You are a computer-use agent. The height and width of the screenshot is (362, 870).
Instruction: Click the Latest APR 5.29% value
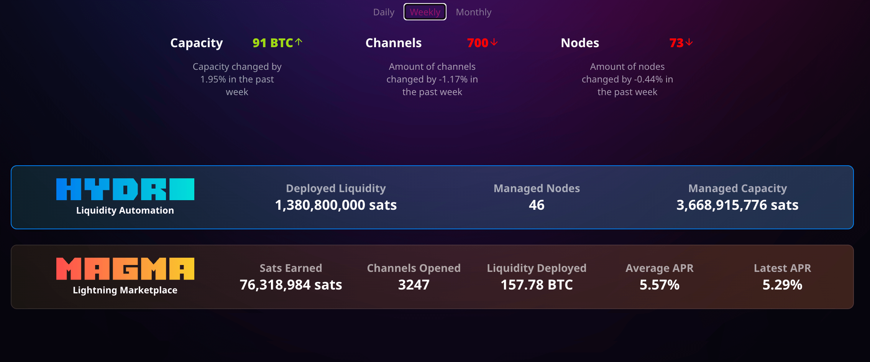click(x=782, y=285)
